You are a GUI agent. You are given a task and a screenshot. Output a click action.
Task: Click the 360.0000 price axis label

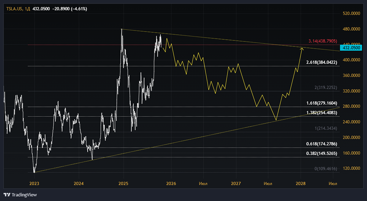click(x=351, y=75)
